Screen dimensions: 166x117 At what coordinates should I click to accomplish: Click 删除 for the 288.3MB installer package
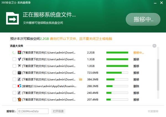coord(136,86)
